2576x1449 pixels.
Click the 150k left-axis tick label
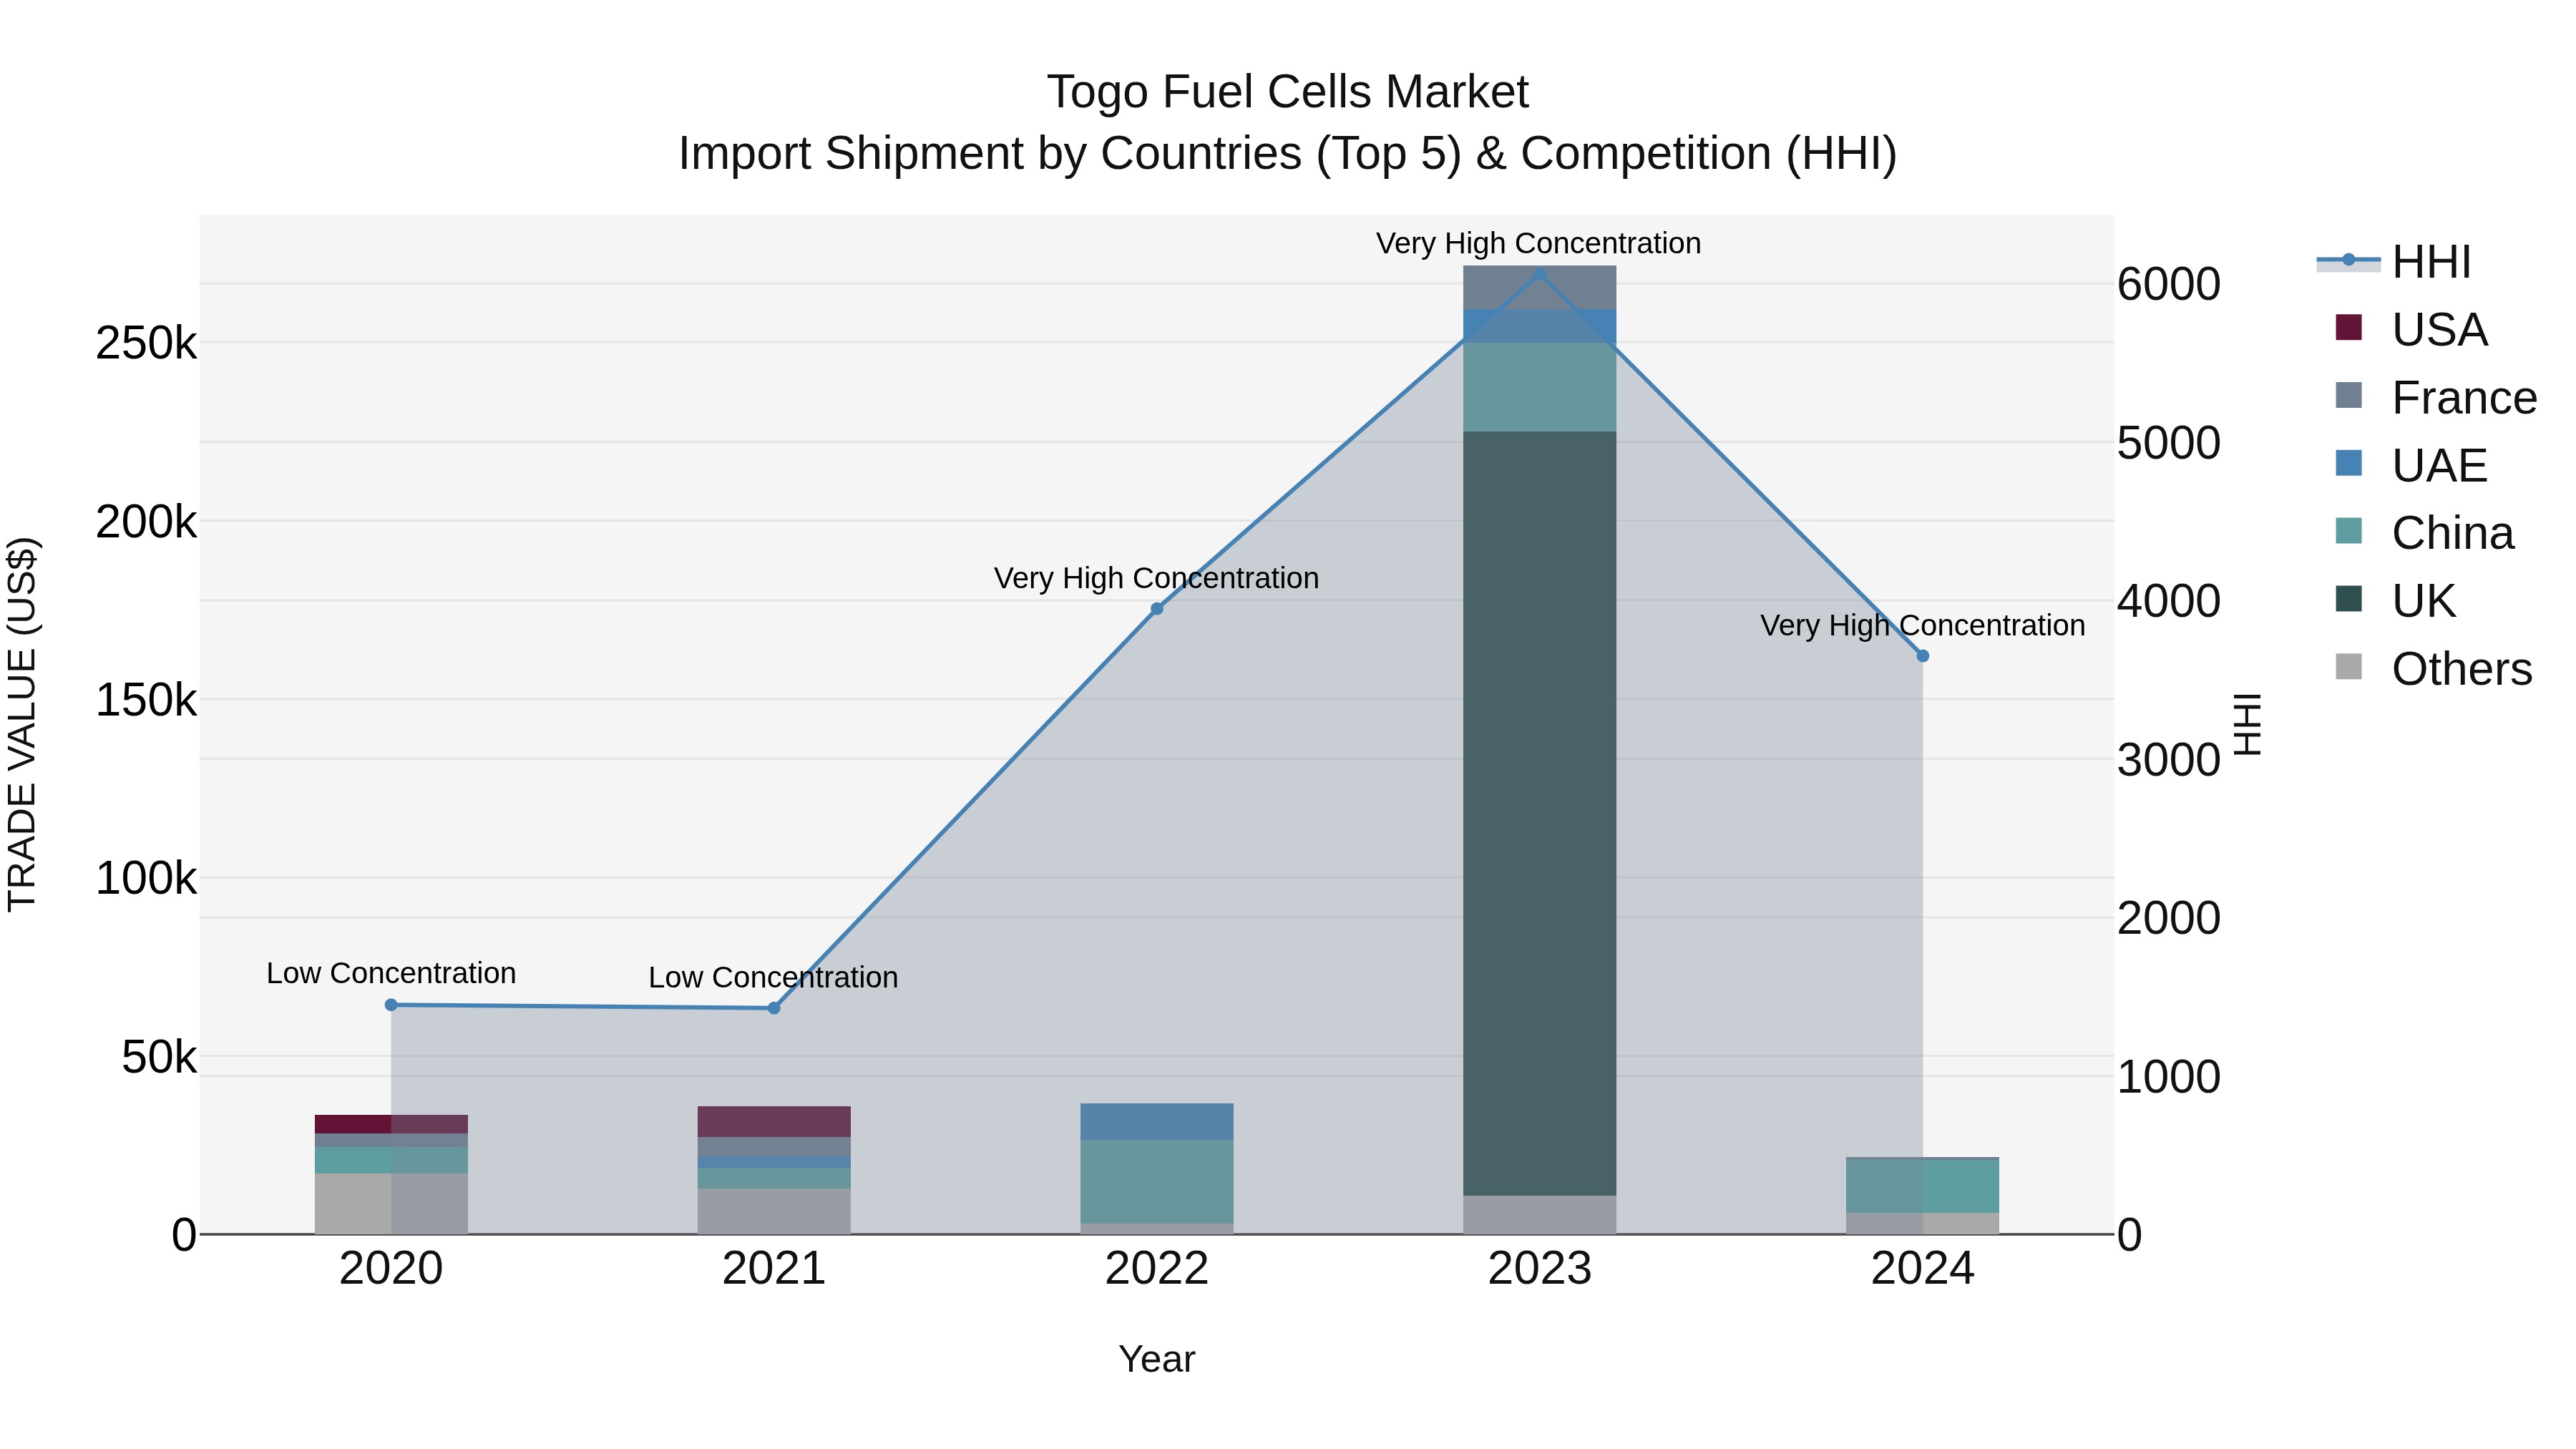[x=146, y=700]
